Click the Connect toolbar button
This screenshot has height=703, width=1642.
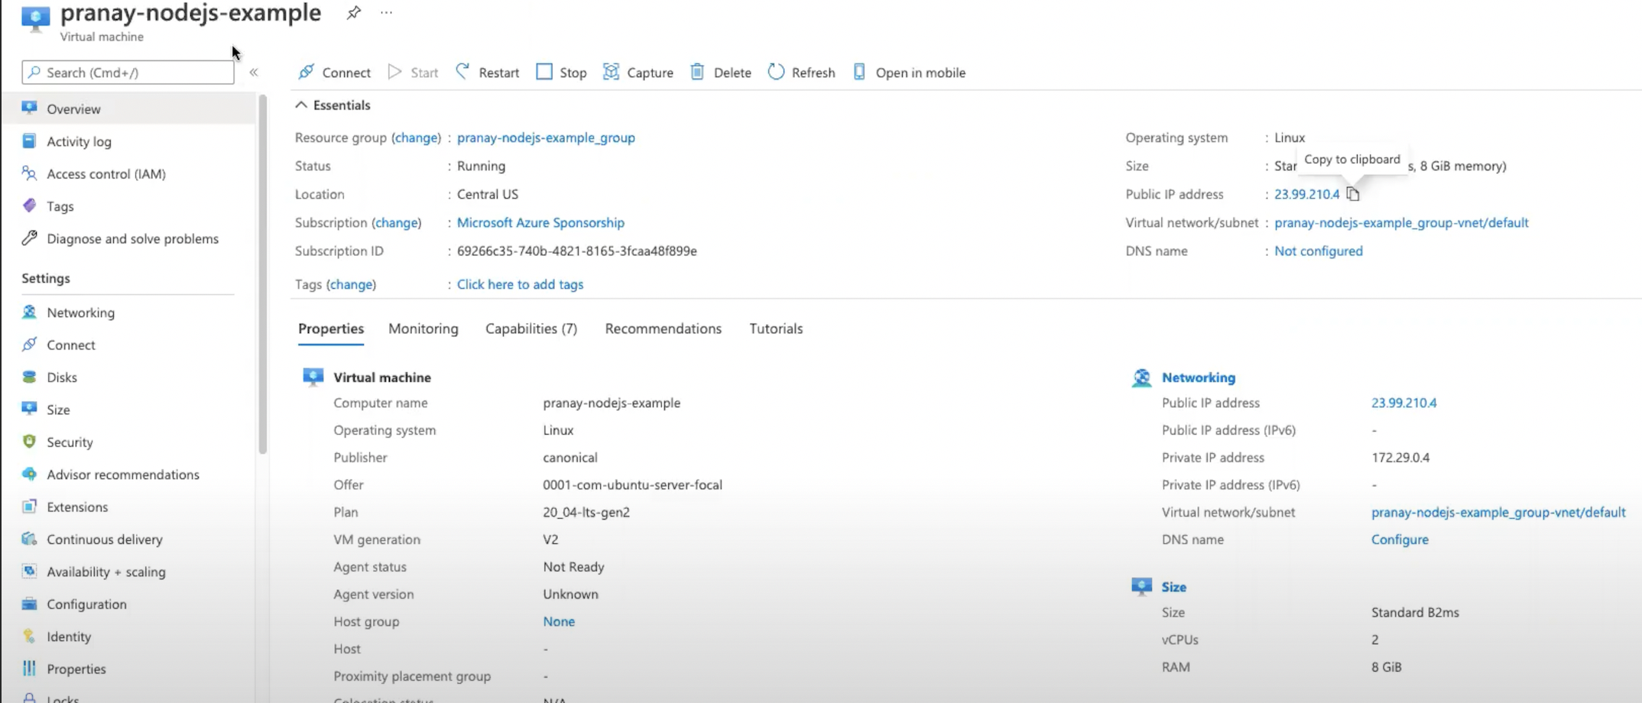pos(334,73)
